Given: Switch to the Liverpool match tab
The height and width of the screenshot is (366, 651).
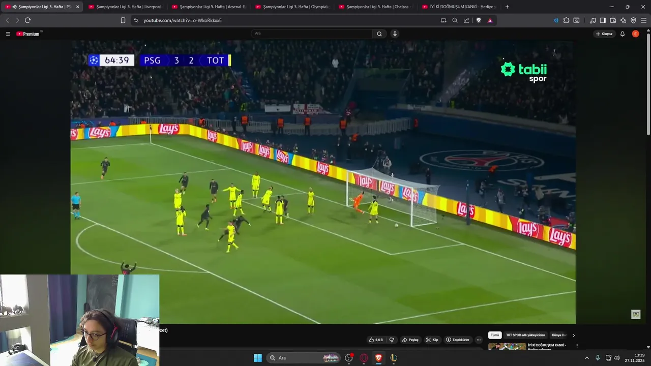Looking at the screenshot, I should pyautogui.click(x=125, y=7).
